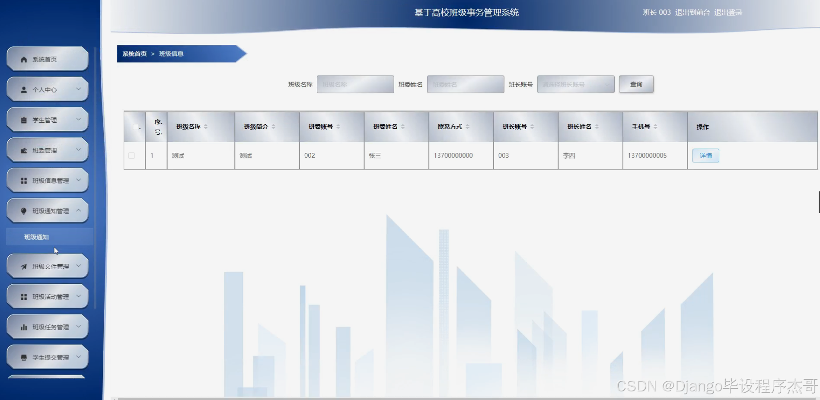Click the grid icon beside 班级信息管理
This screenshot has height=400, width=820.
[x=24, y=181]
